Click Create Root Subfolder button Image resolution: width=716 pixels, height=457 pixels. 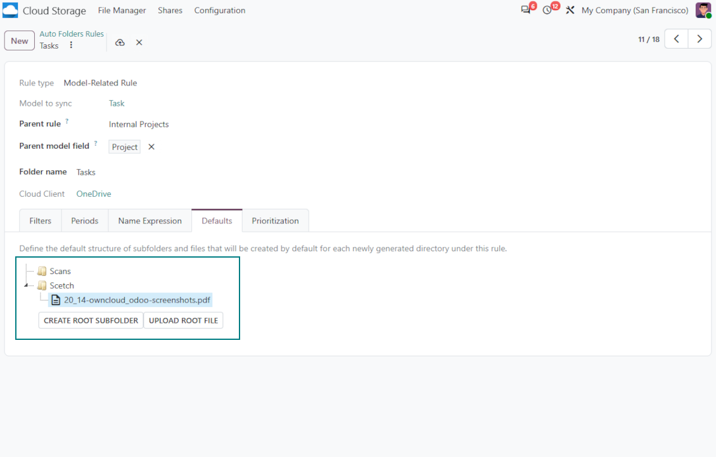[91, 321]
